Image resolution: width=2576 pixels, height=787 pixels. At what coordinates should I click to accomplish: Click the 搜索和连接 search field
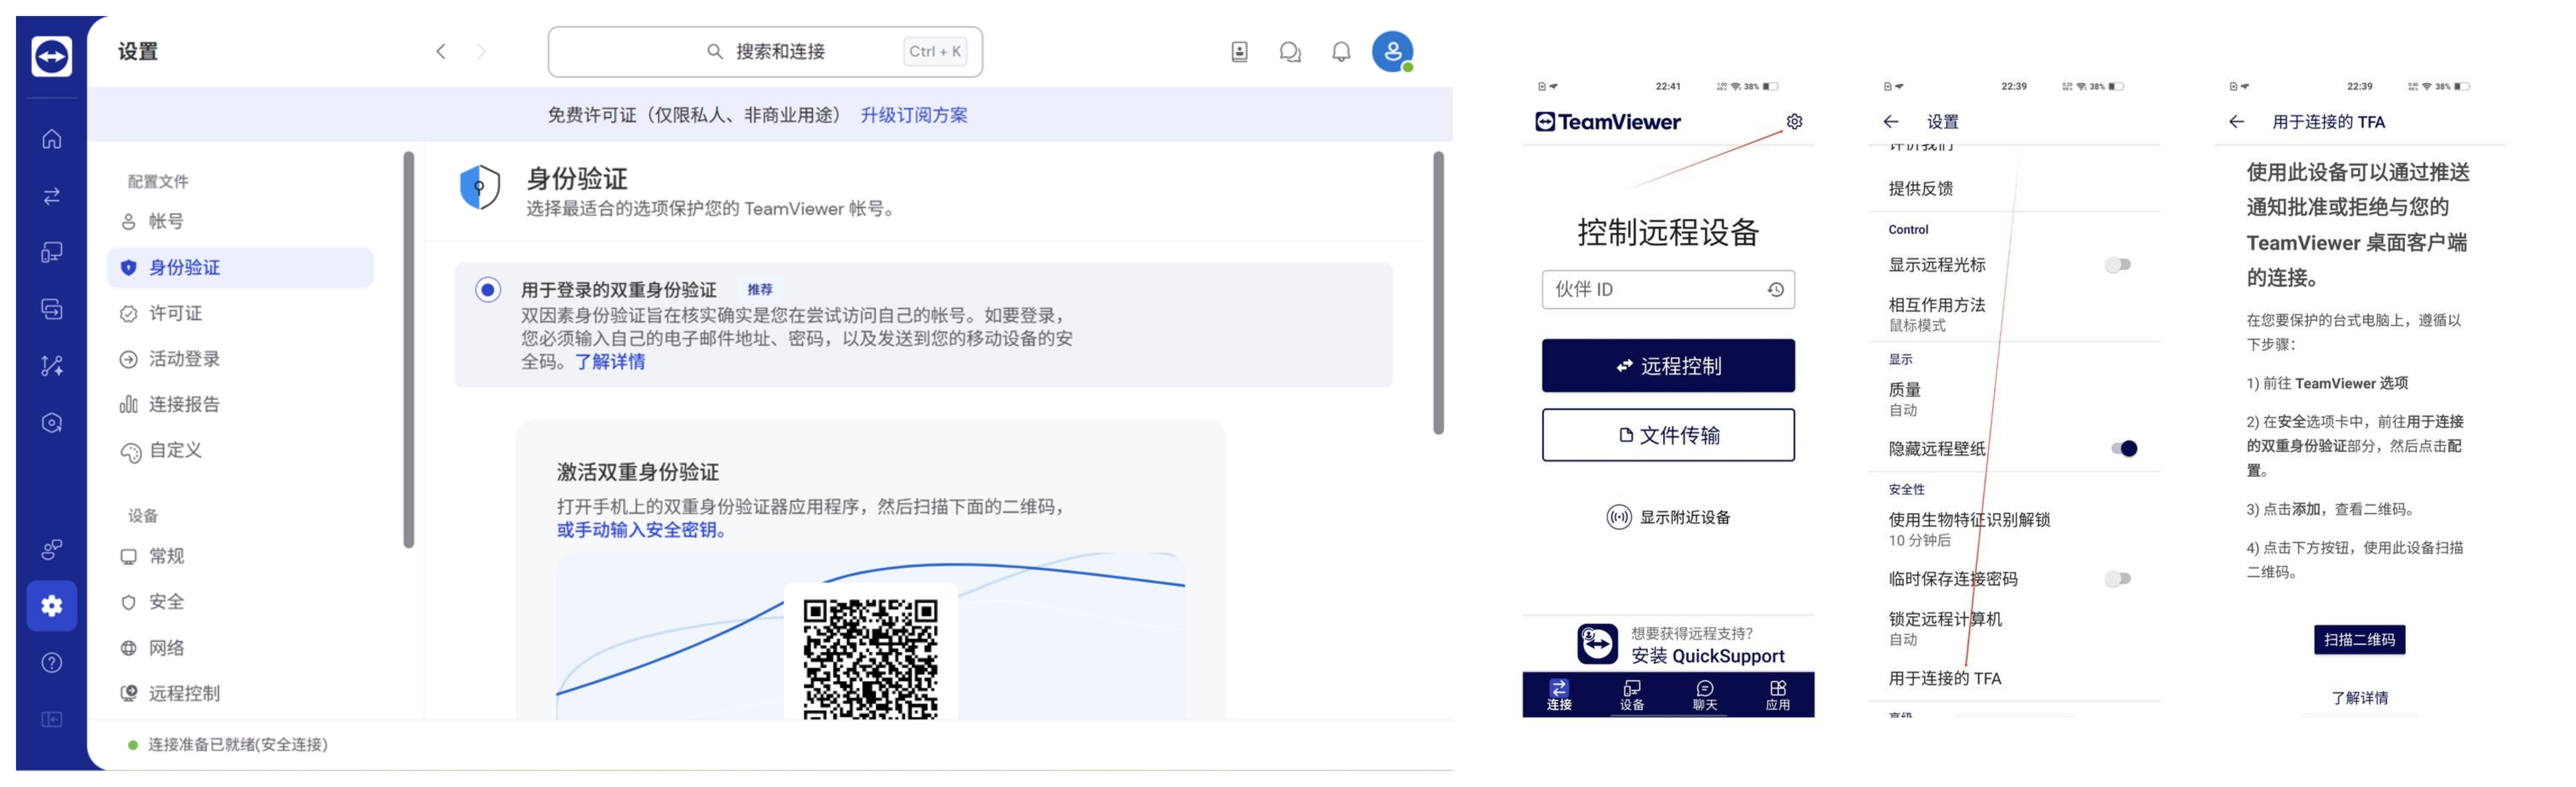(765, 52)
